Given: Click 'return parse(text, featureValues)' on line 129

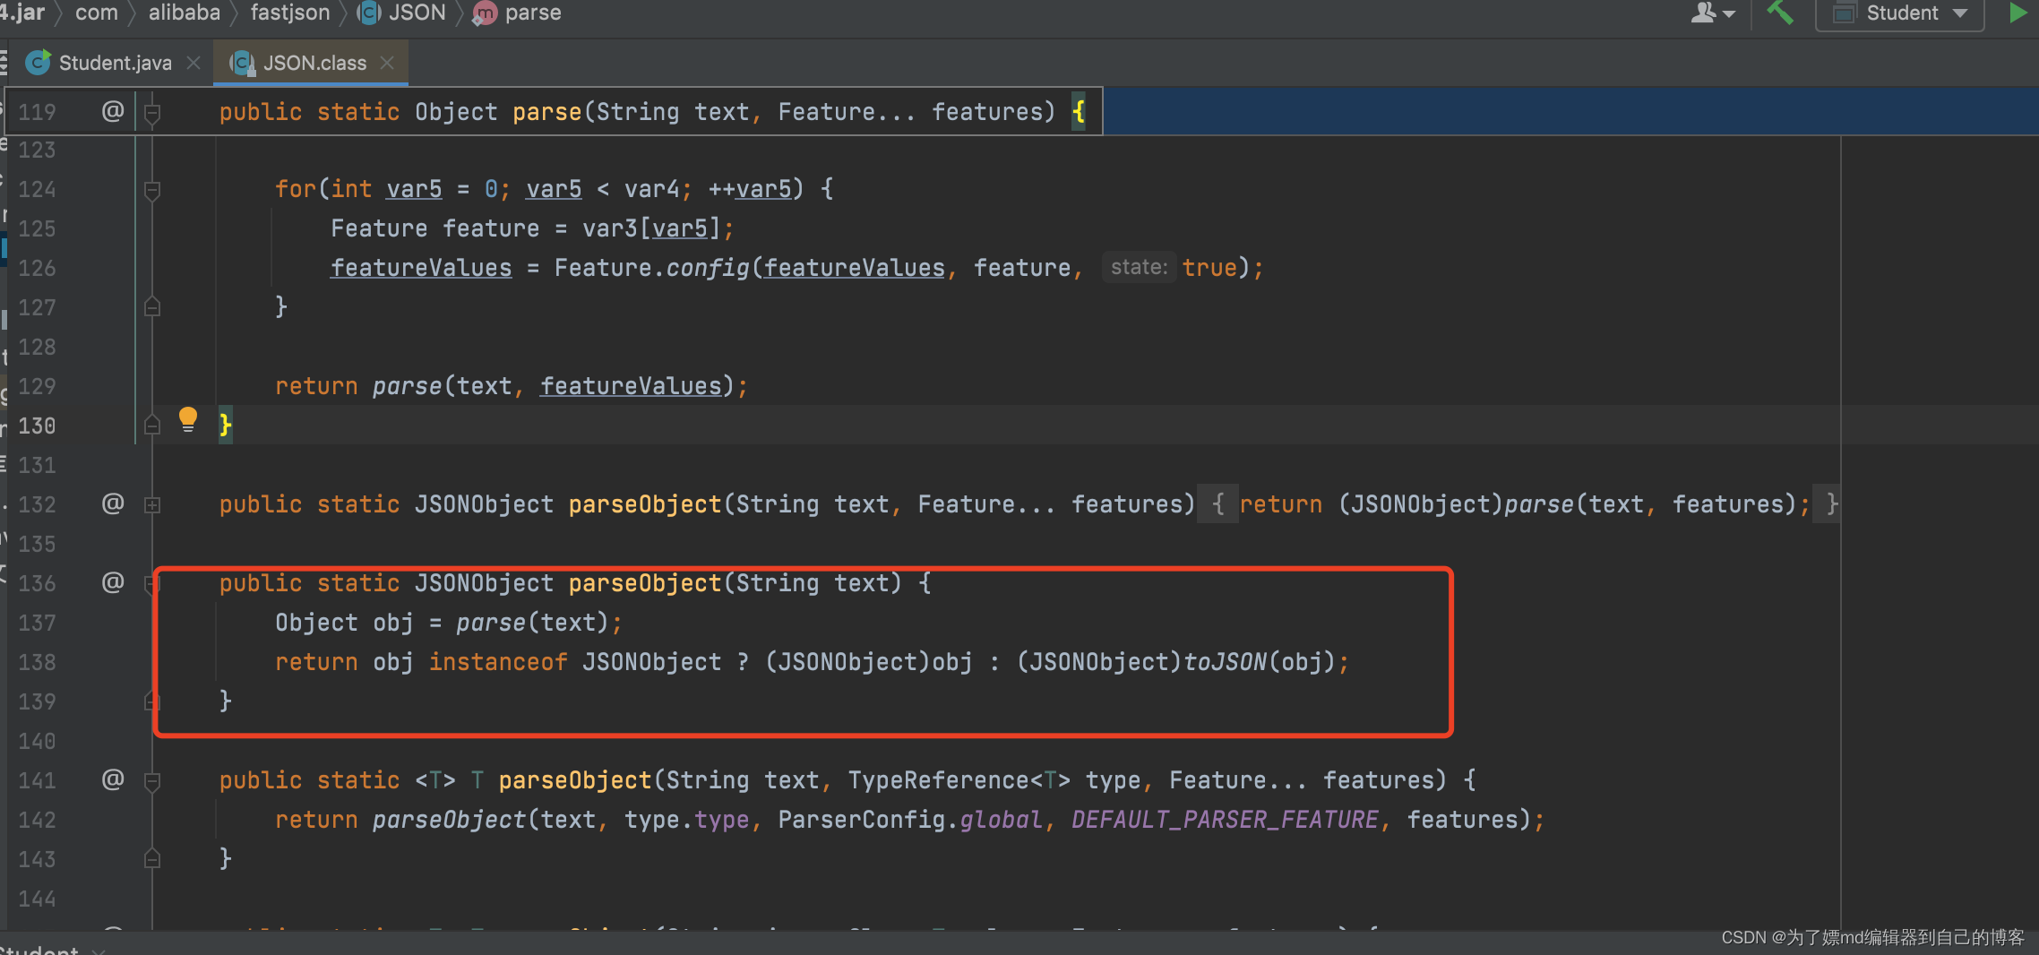Looking at the screenshot, I should coord(511,385).
